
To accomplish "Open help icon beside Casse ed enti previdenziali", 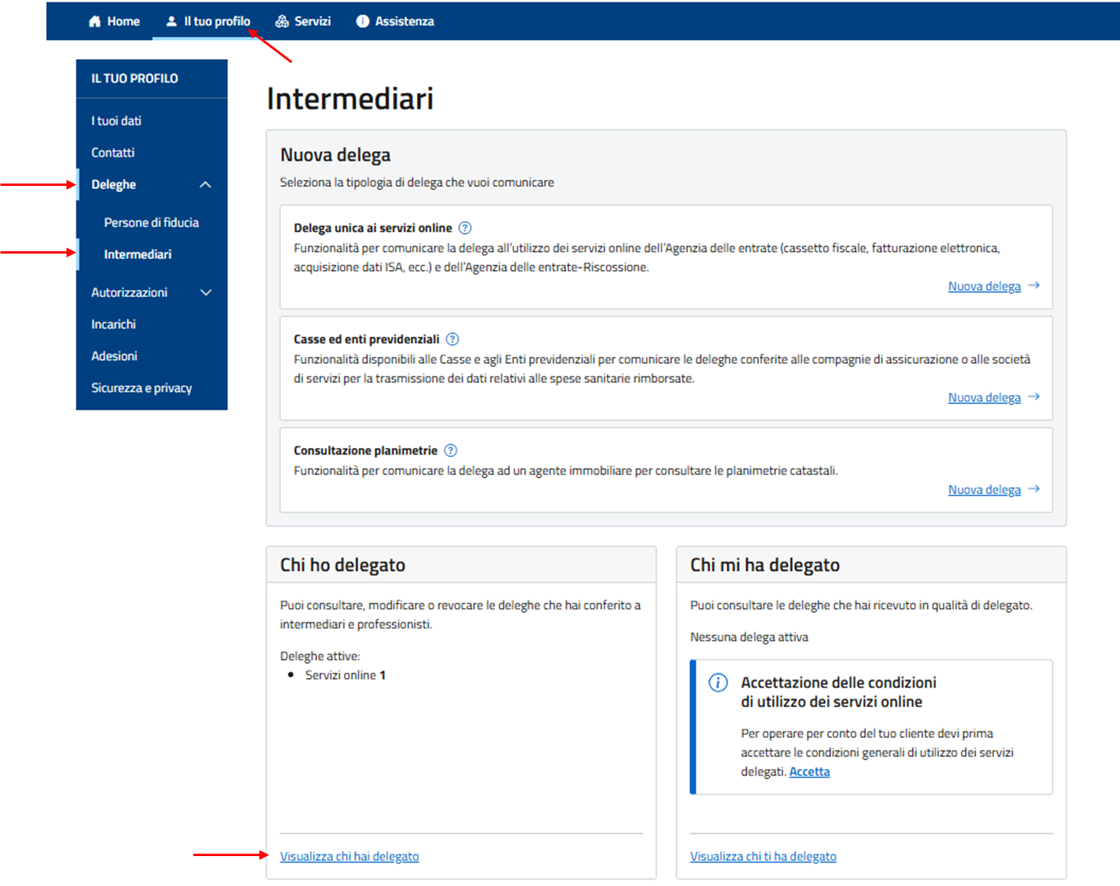I will point(453,339).
